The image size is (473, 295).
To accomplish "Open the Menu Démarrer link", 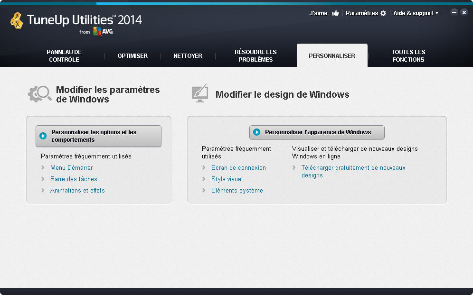I will point(72,167).
